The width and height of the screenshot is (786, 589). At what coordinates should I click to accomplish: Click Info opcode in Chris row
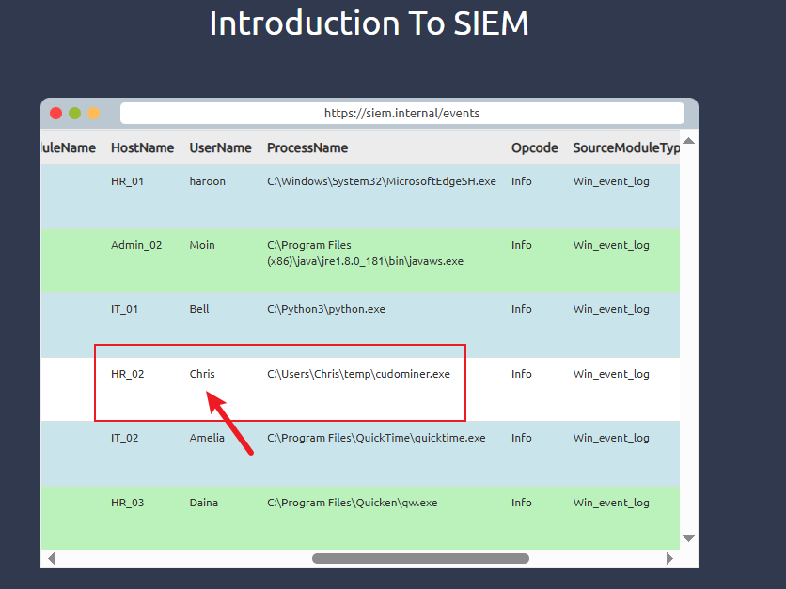coord(521,374)
